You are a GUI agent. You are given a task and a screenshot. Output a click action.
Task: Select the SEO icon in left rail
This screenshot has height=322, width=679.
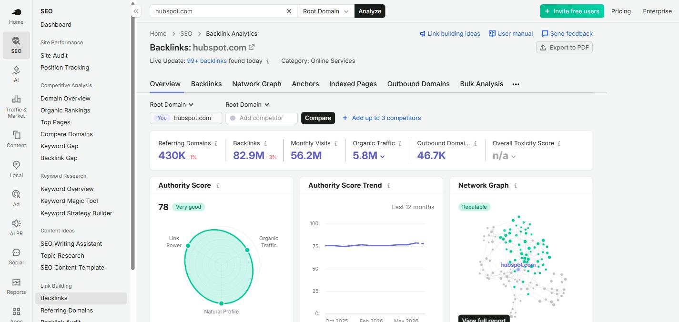click(x=16, y=41)
